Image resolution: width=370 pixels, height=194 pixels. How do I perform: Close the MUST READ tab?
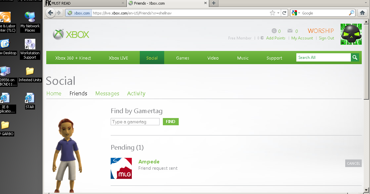123,3
